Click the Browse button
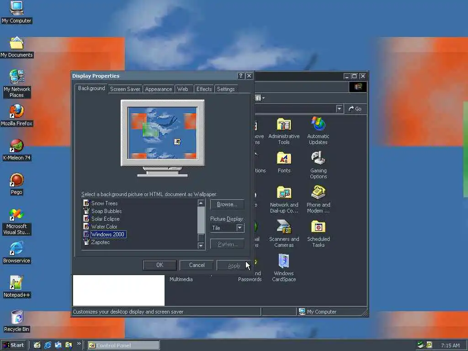468x351 pixels. (x=227, y=204)
